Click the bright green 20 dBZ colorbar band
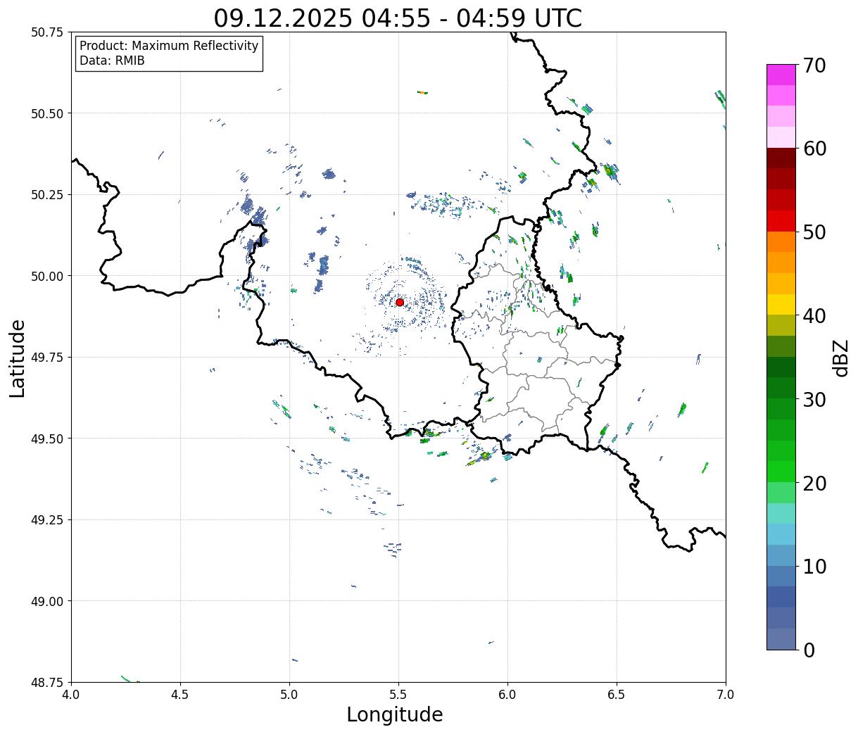This screenshot has height=732, width=858. (x=781, y=472)
